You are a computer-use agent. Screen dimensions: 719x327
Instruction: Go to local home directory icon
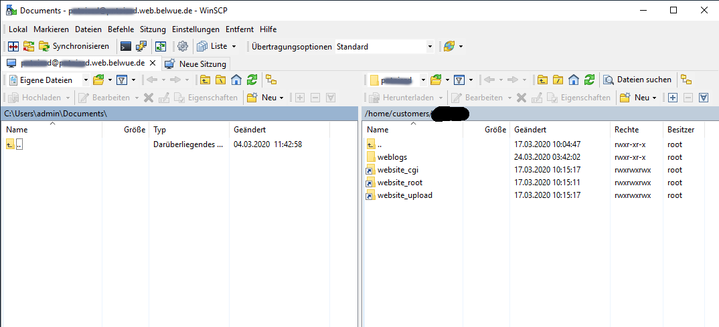(236, 80)
